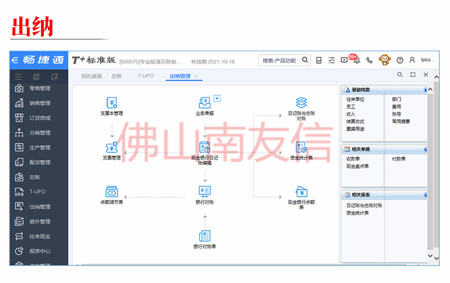Close the 出纳管理 tab

197,76
